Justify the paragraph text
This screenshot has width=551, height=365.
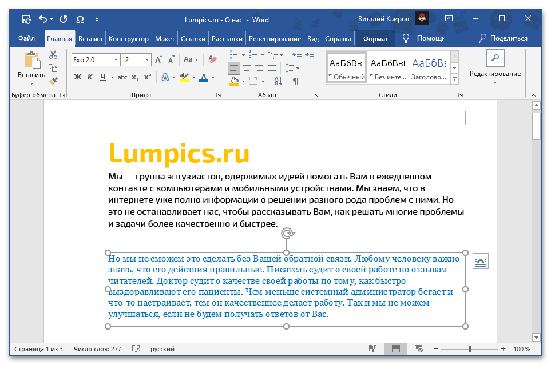click(x=272, y=68)
